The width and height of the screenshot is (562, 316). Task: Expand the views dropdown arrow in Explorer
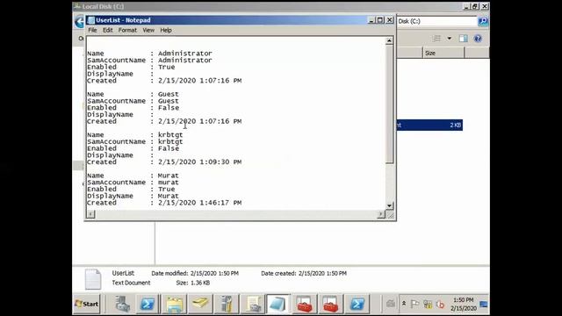(x=449, y=39)
